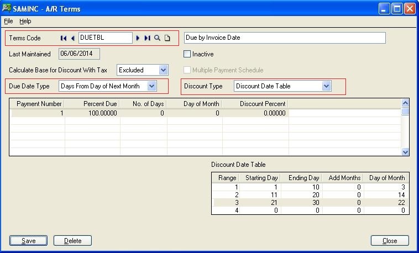The width and height of the screenshot is (419, 253).
Task: Open the Discount Type dropdown
Action: click(x=326, y=86)
